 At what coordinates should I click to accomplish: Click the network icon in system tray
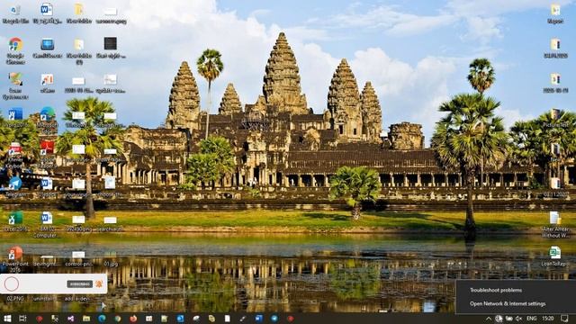499,319
